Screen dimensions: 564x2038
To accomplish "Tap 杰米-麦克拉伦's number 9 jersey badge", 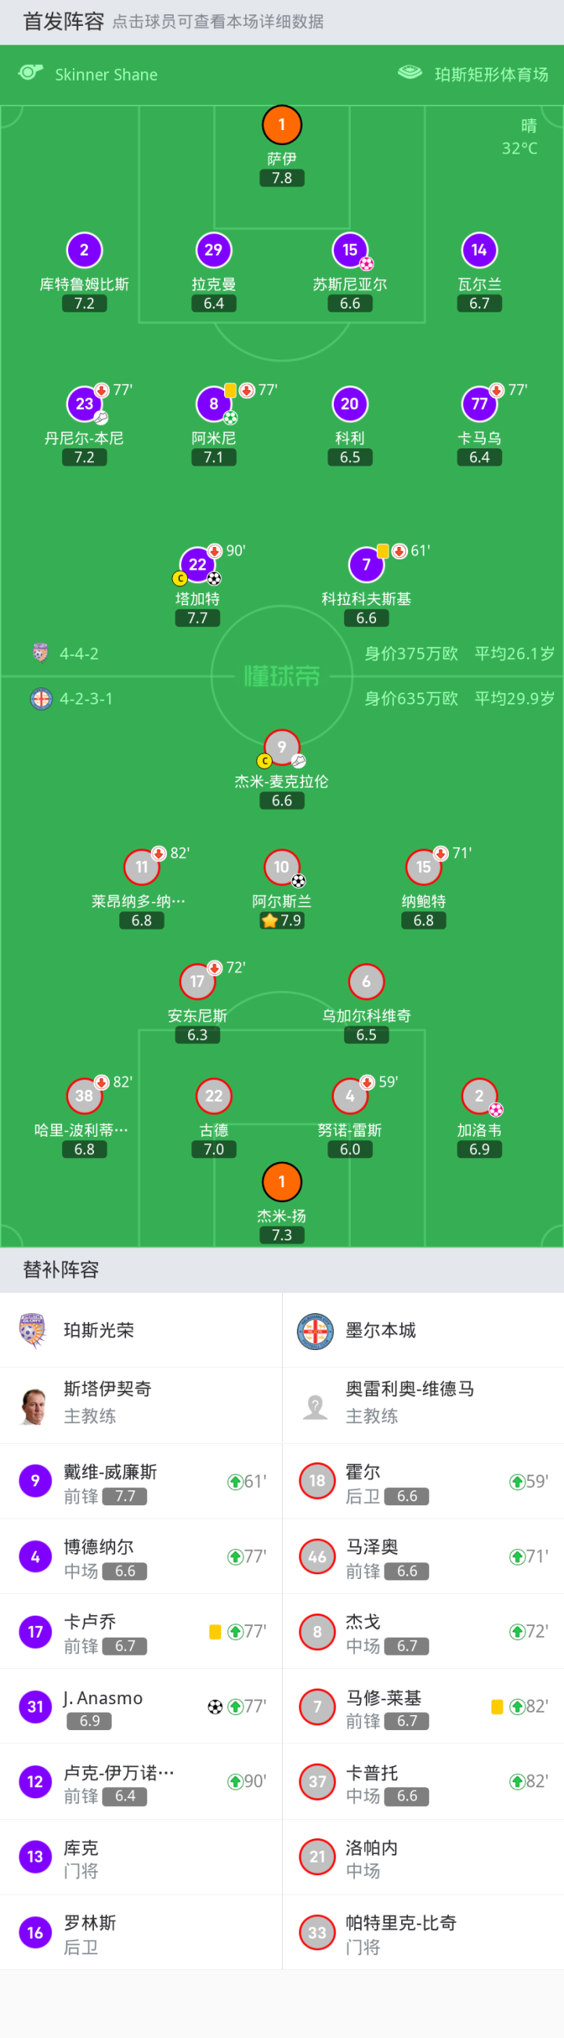I will pyautogui.click(x=281, y=747).
